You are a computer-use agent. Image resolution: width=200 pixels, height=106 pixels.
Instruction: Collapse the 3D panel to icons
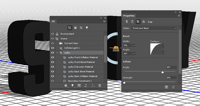coord(101,18)
